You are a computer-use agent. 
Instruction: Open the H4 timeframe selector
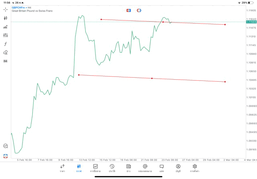(6, 61)
